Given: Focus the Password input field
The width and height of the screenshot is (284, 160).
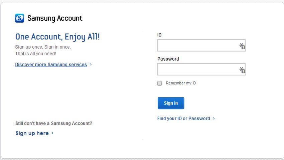Looking at the screenshot, I should pyautogui.click(x=201, y=69).
